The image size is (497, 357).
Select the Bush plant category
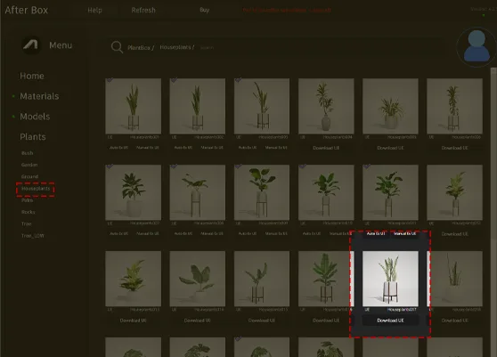[x=28, y=153]
